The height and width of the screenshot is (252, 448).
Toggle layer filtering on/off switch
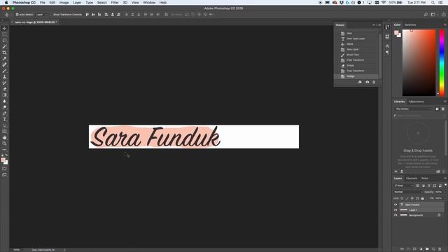pyautogui.click(x=445, y=185)
